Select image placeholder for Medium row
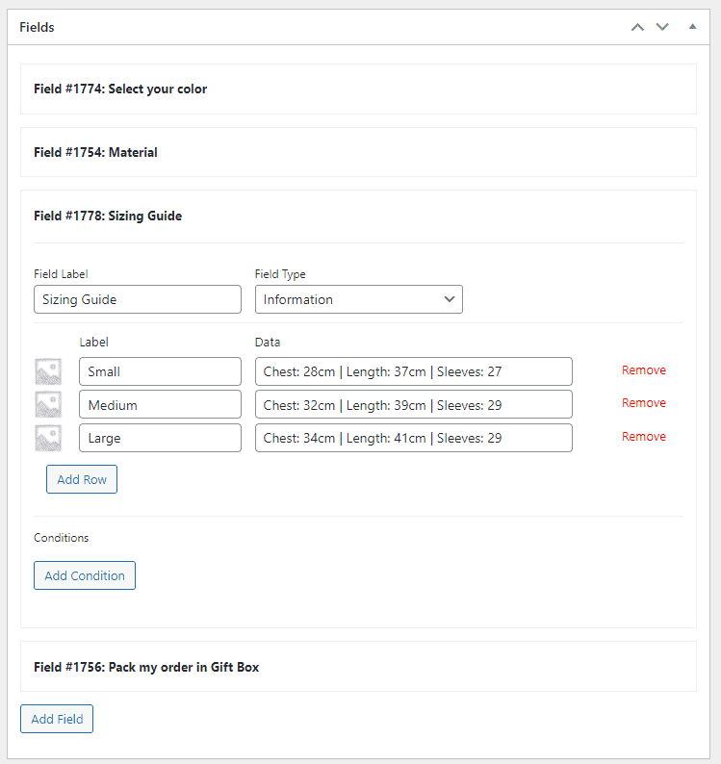Viewport: 721px width, 764px height. point(48,404)
